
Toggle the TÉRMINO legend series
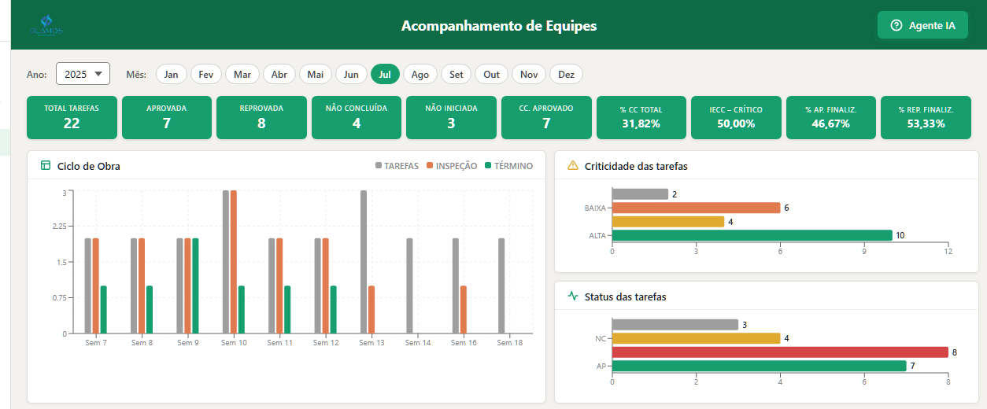coord(508,166)
